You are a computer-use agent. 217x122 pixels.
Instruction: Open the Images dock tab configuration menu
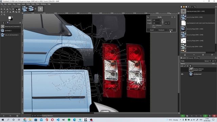tap(216, 7)
